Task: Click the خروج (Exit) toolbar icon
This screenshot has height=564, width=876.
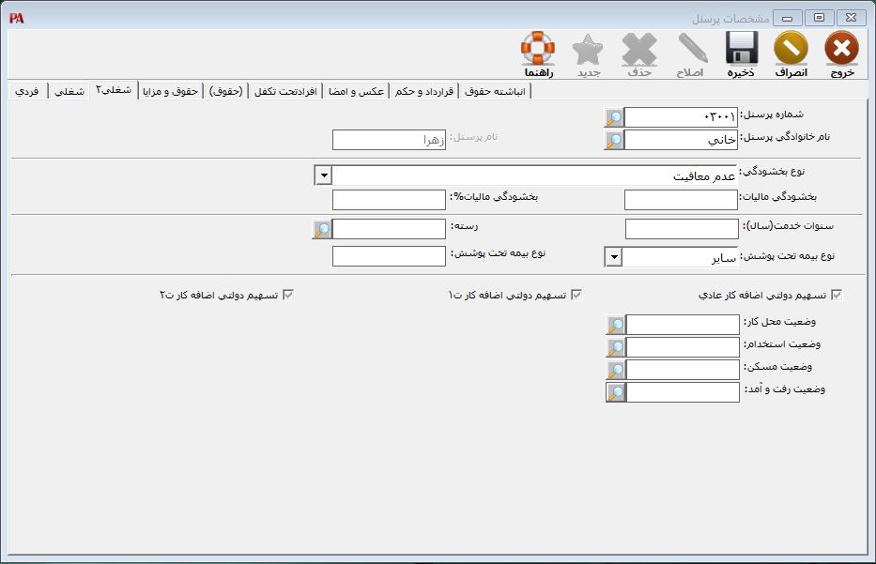Action: tap(841, 50)
